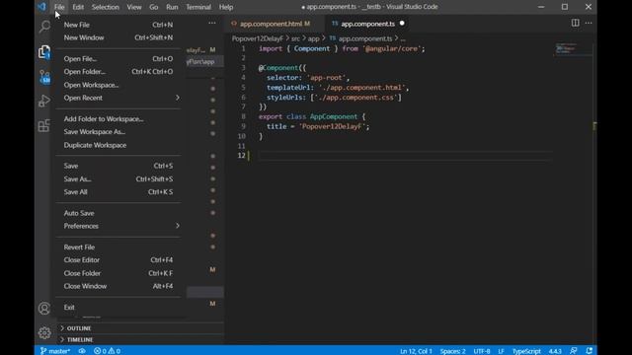This screenshot has height=355, width=632.
Task: Open the Explorer view icon
Action: coord(44,52)
